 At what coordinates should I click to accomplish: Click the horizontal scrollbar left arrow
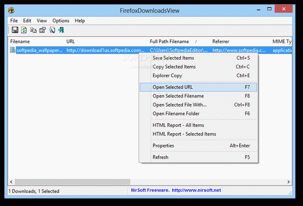coord(12,182)
